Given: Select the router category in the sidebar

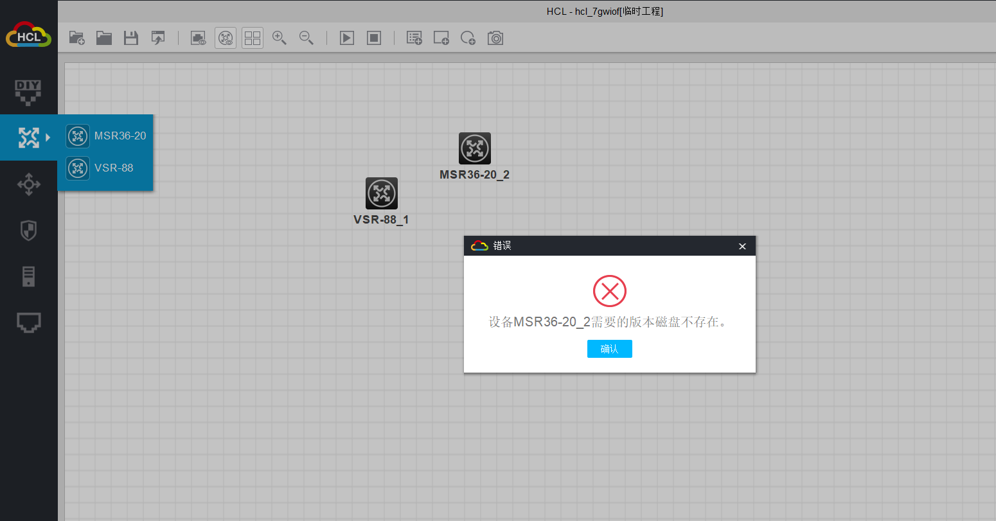Looking at the screenshot, I should (28, 137).
